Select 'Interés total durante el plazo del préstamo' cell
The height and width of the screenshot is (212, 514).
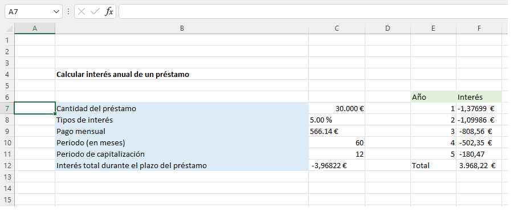click(x=182, y=165)
